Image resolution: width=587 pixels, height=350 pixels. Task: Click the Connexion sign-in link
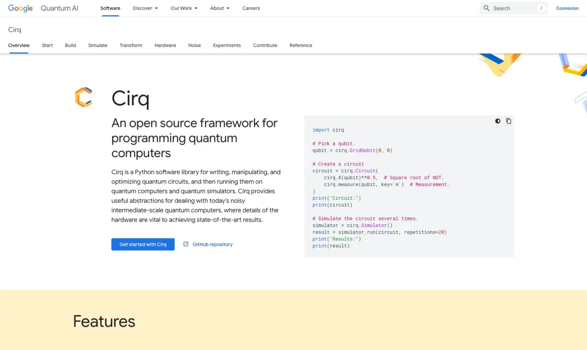tap(567, 8)
